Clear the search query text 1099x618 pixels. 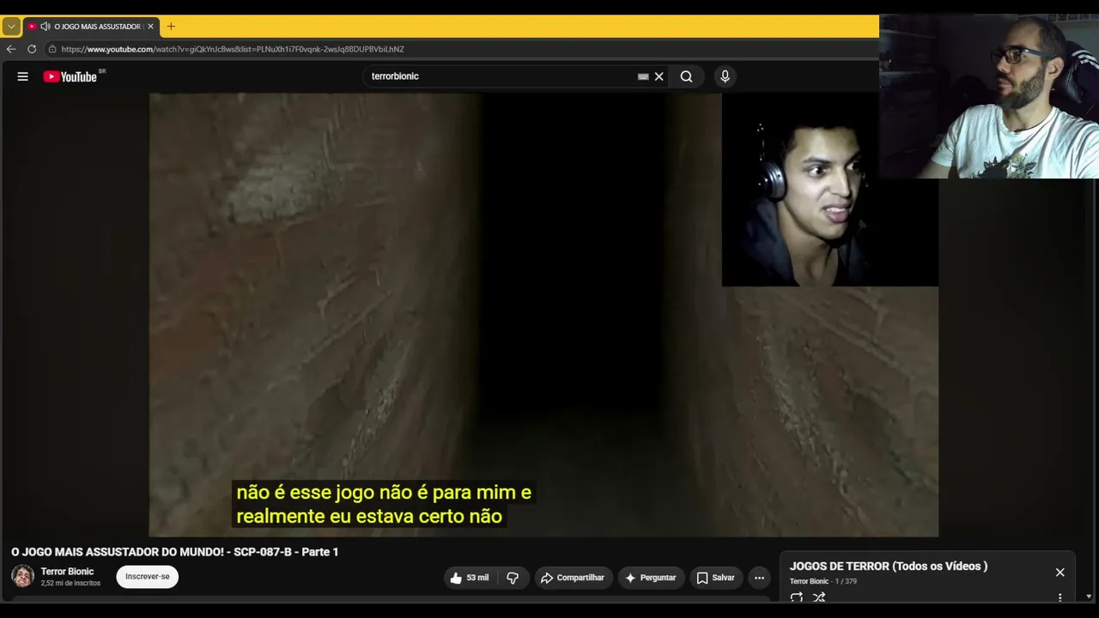(659, 76)
